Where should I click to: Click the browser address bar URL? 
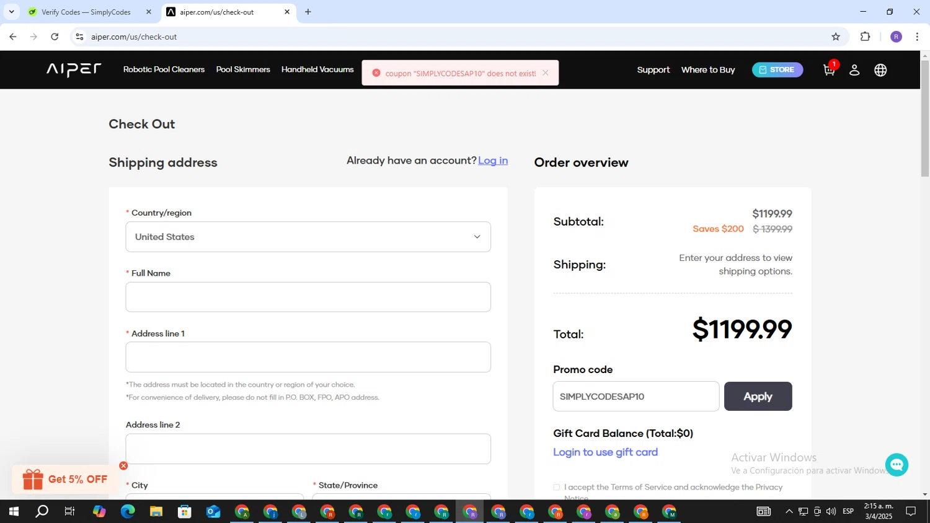(134, 37)
